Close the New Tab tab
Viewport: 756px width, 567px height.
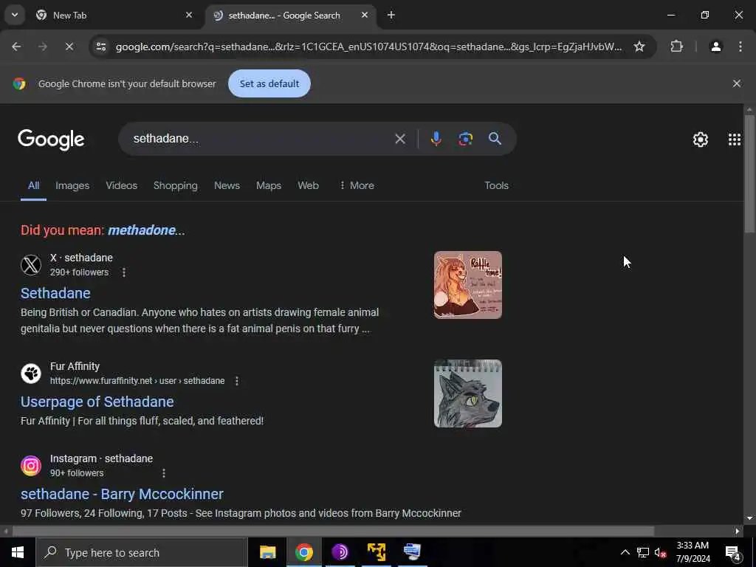pyautogui.click(x=189, y=15)
